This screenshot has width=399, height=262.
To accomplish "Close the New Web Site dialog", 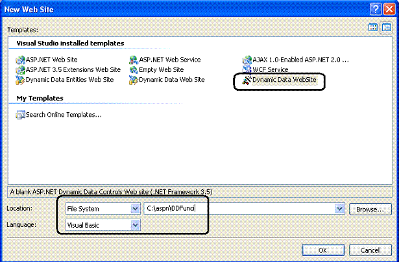I will pyautogui.click(x=389, y=10).
